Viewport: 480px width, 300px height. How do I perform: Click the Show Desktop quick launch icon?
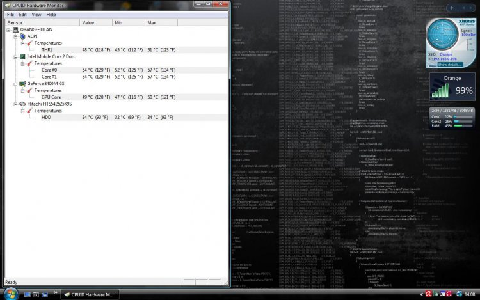(28, 294)
